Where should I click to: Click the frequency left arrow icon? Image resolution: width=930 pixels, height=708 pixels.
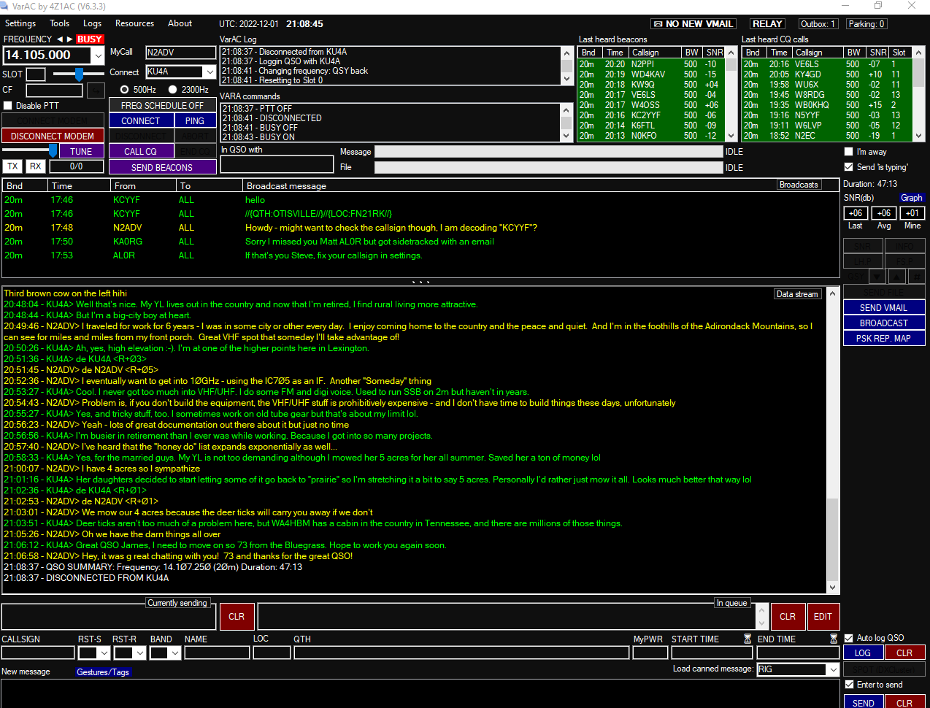point(60,39)
